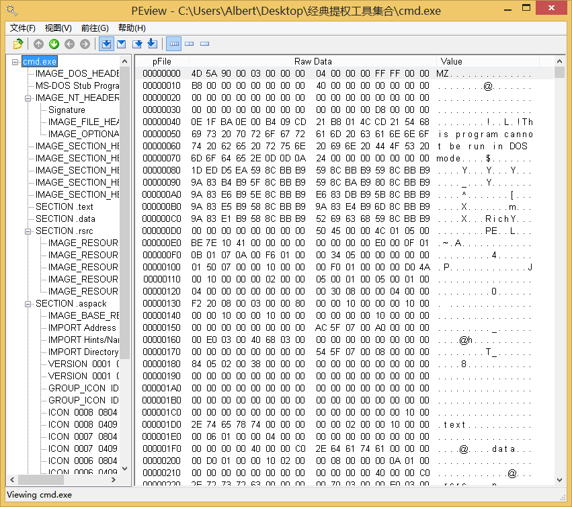Screen dimensions: 572x507
Task: Minimize the PEview window
Action: tap(507, 9)
